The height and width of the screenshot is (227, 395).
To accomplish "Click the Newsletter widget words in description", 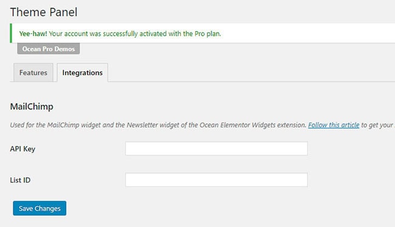I will [x=153, y=125].
